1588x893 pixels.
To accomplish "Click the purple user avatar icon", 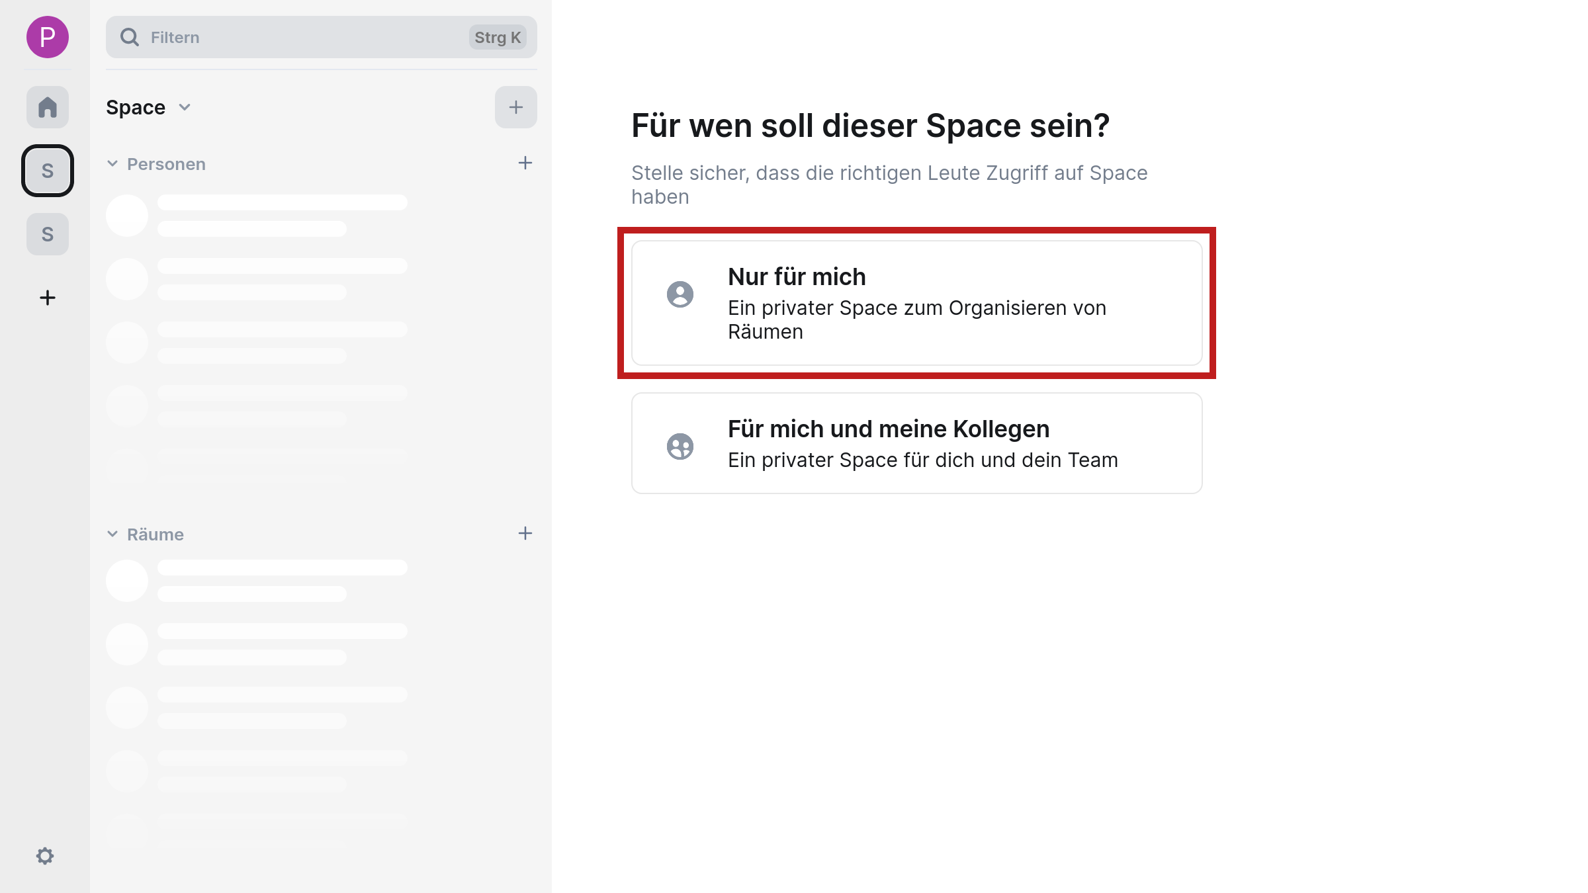I will [47, 36].
